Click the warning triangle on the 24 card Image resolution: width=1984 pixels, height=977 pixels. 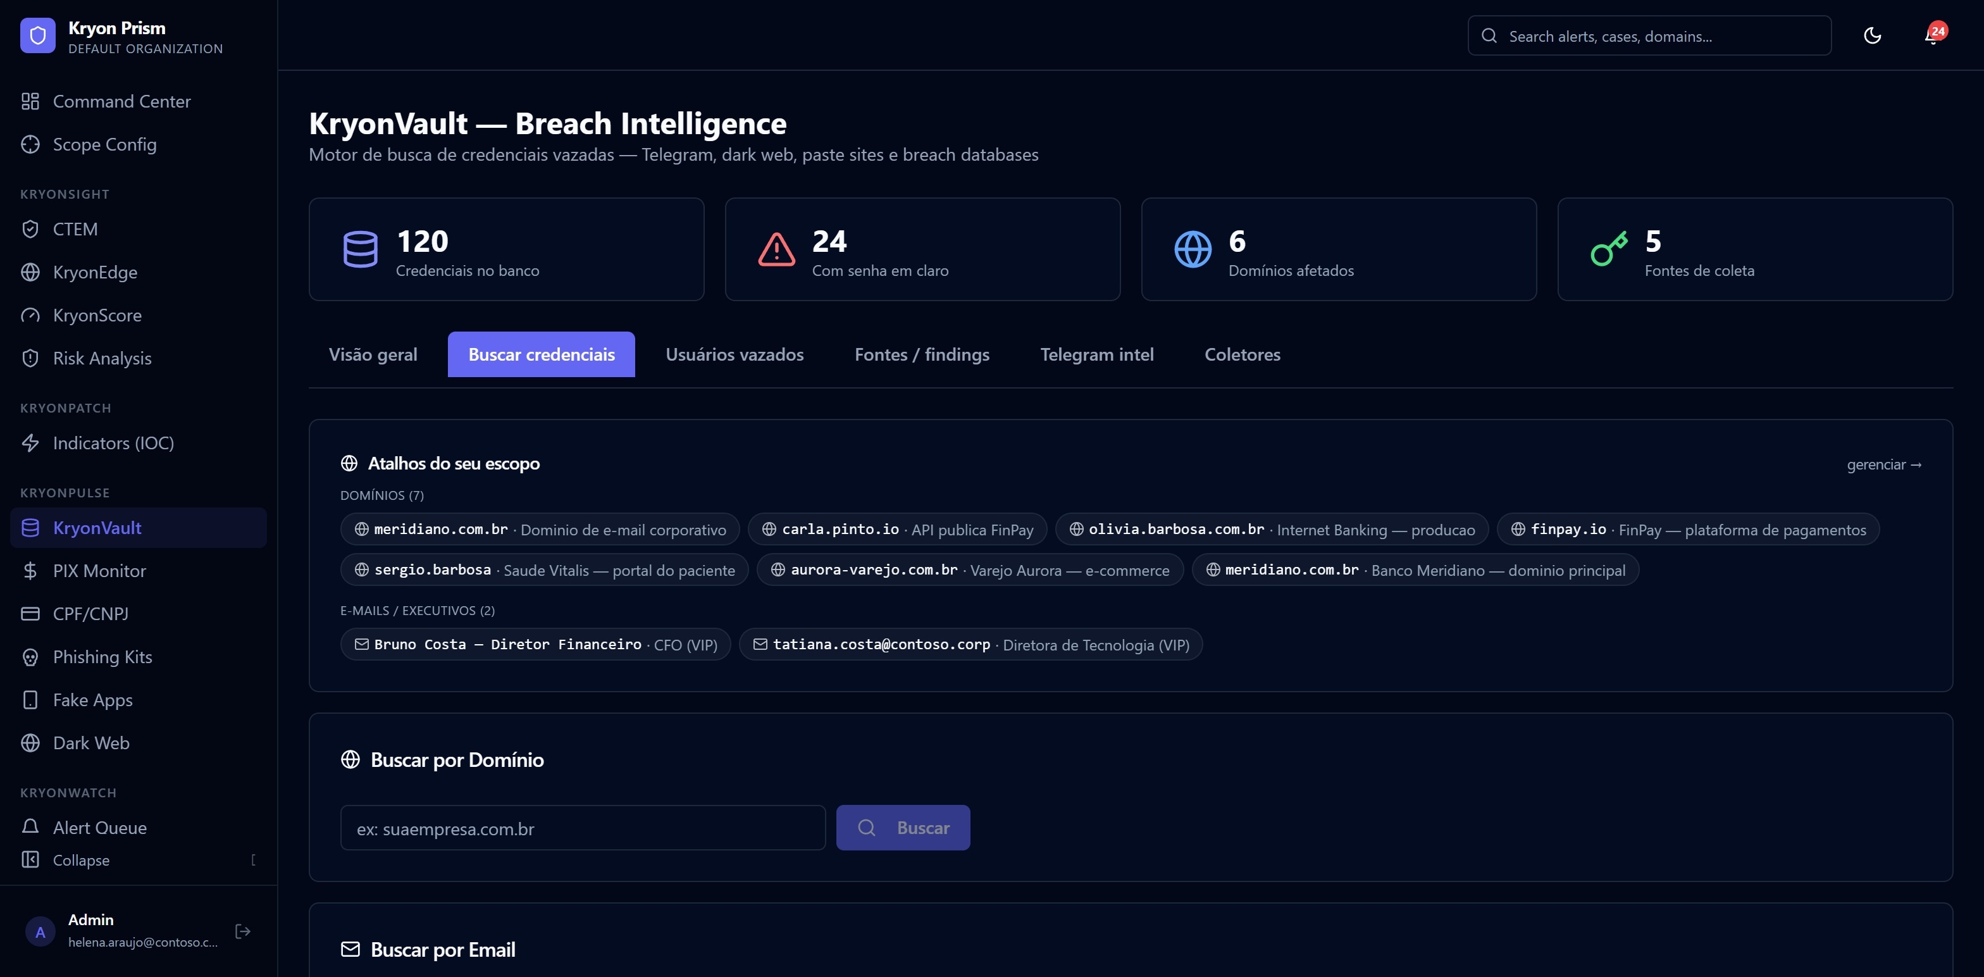pyautogui.click(x=776, y=250)
